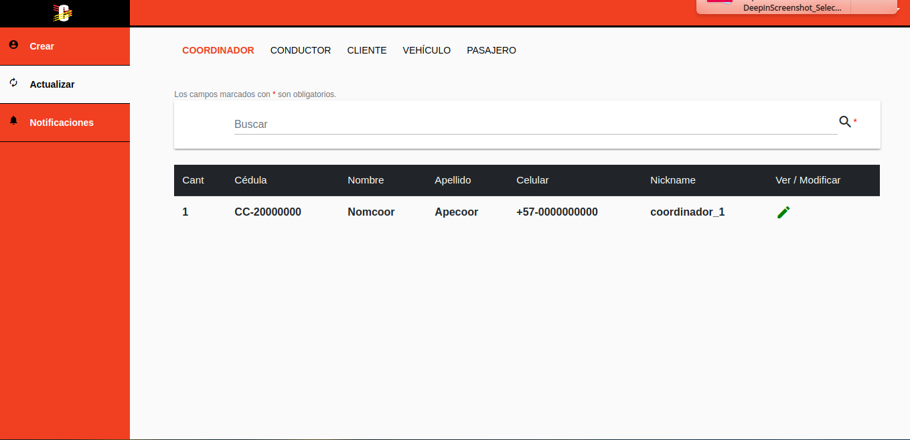
Task: Switch to the PASAJERO tab
Action: [491, 50]
